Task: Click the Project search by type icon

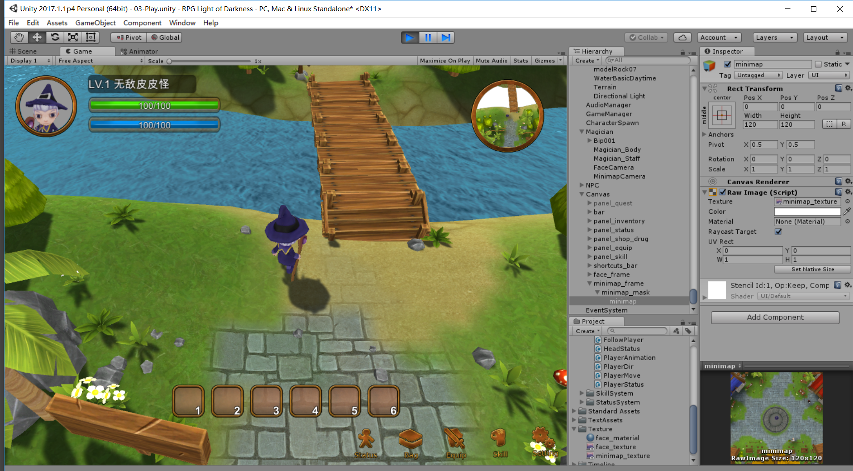Action: (677, 331)
